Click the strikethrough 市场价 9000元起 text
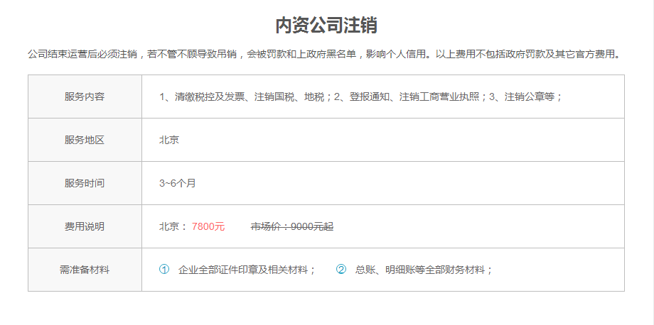The height and width of the screenshot is (325, 654). tap(291, 226)
